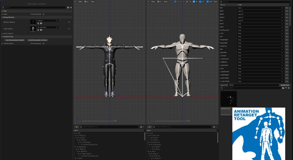Browse to Target Skeleton asset in content browser
This screenshot has height=160, width=293.
click(41, 30)
